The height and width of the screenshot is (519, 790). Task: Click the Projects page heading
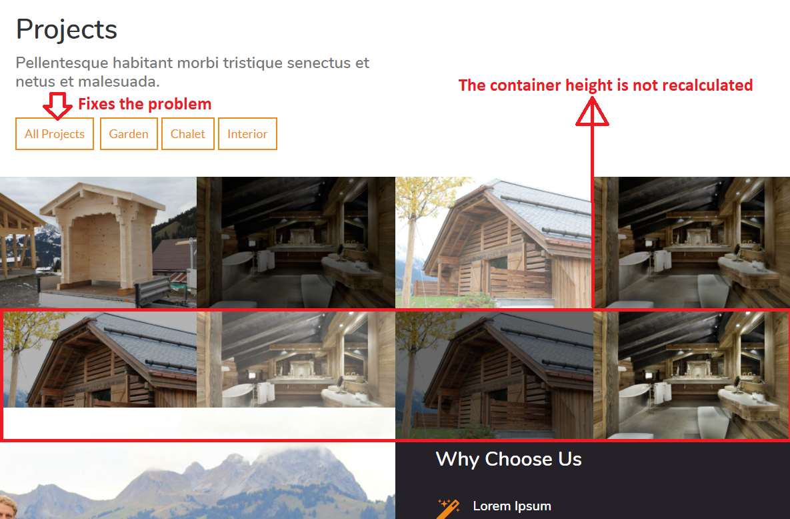click(67, 29)
